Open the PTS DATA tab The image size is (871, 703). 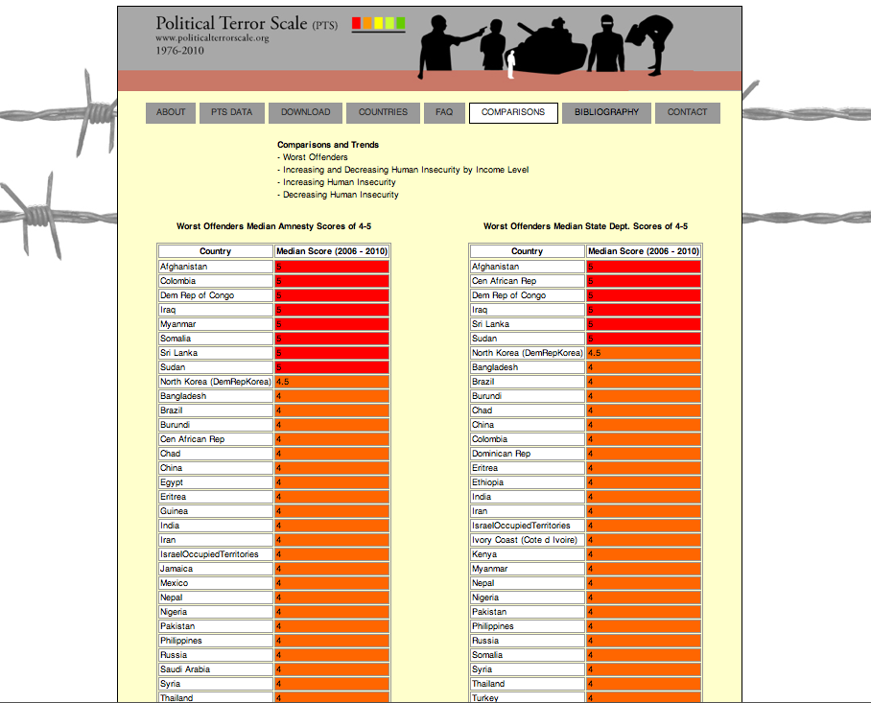[x=231, y=113]
